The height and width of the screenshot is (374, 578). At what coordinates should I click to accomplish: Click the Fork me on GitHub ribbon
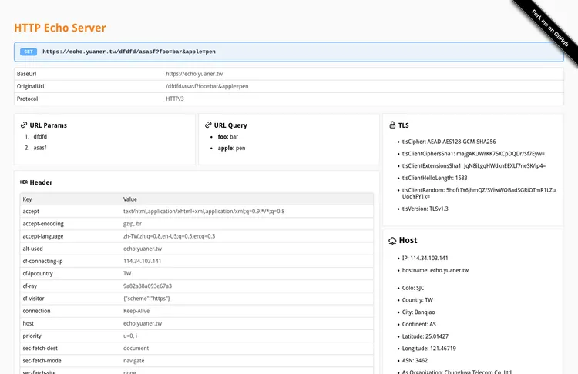click(550, 28)
